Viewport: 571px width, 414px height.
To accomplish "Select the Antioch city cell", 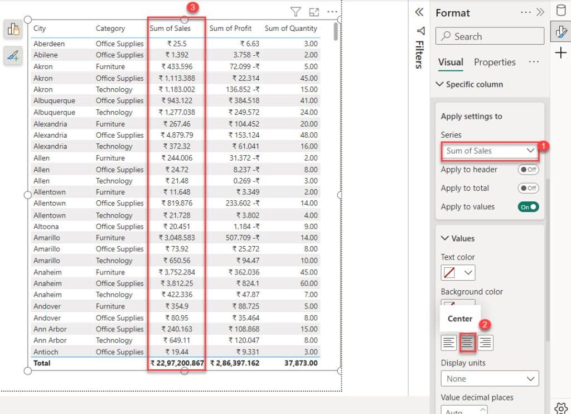I will click(x=46, y=352).
